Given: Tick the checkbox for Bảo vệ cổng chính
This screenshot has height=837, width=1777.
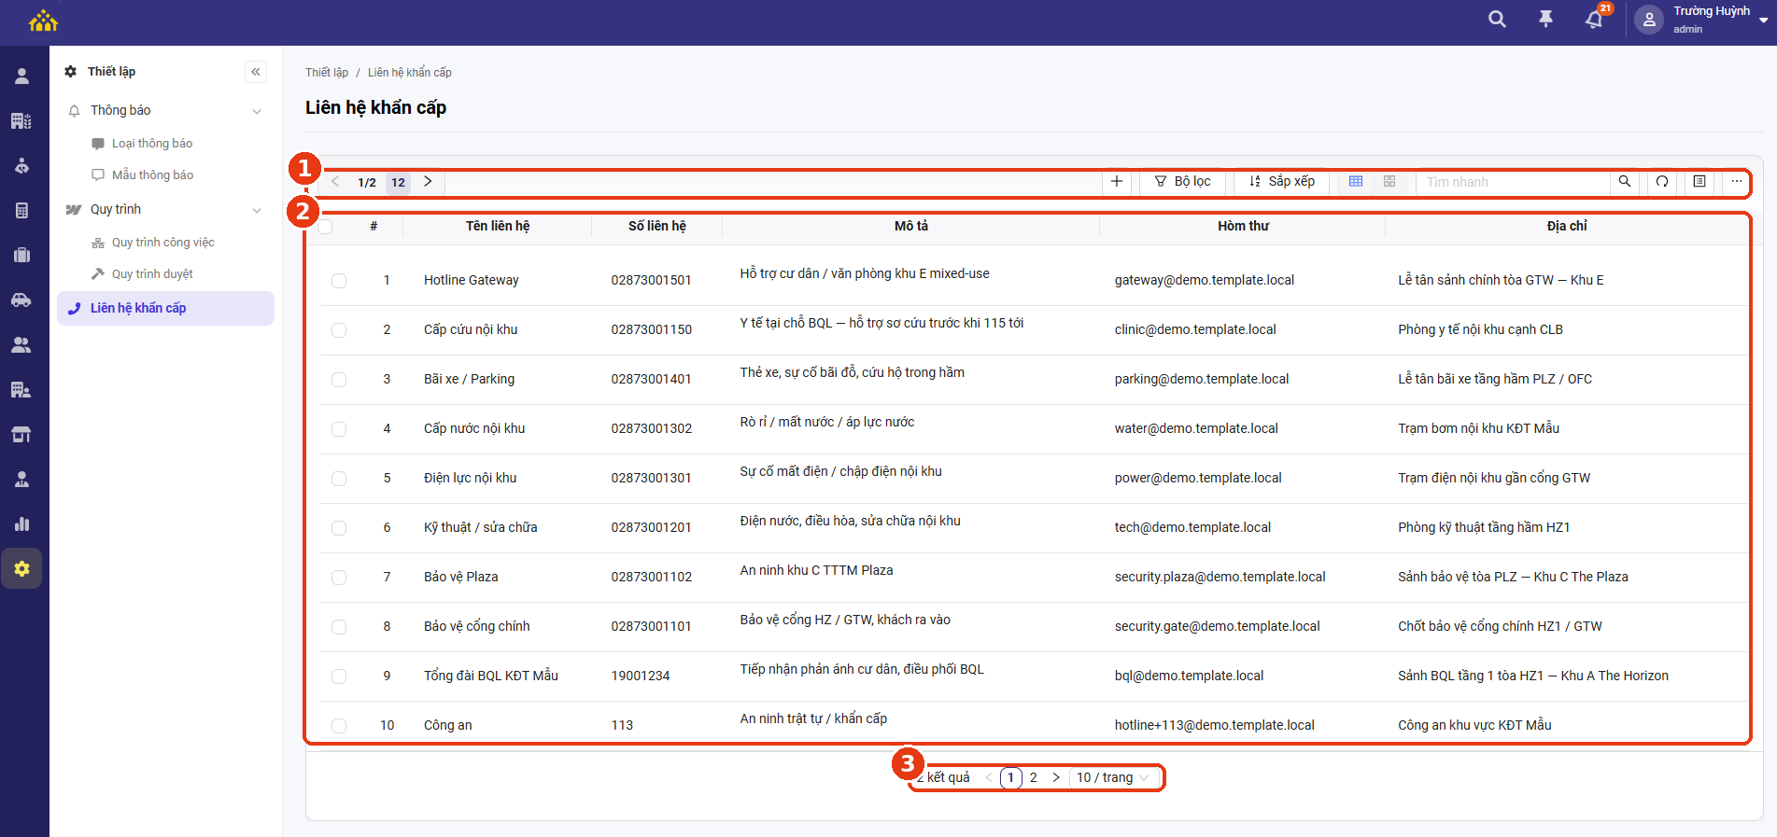Looking at the screenshot, I should point(339,627).
